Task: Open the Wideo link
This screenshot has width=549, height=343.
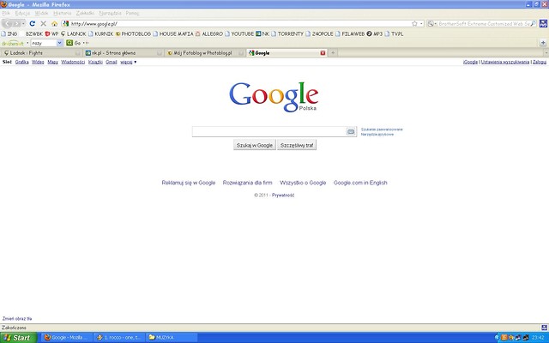Action: pos(38,62)
